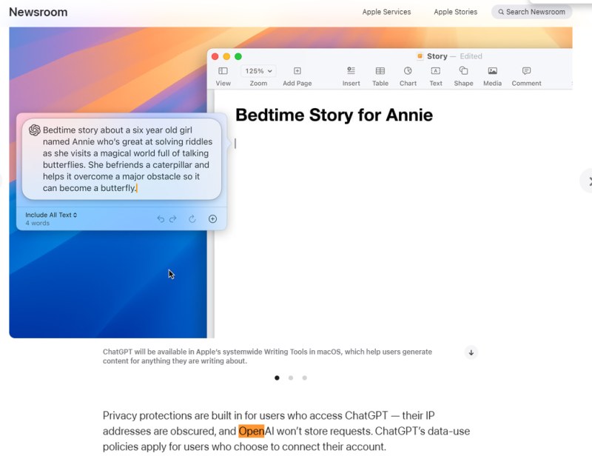This screenshot has width=592, height=459.
Task: Click the image caption about Writing Tools
Action: point(267,356)
